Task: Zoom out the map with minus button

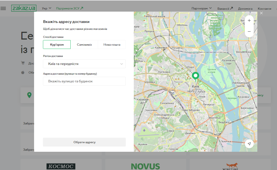Action: coord(249,32)
